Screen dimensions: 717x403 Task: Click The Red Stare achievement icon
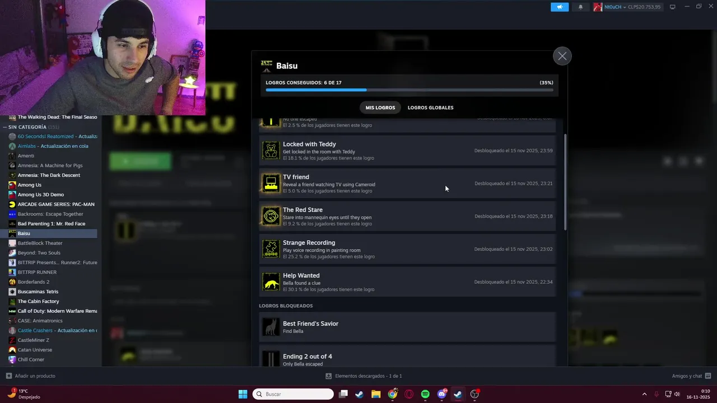click(271, 216)
